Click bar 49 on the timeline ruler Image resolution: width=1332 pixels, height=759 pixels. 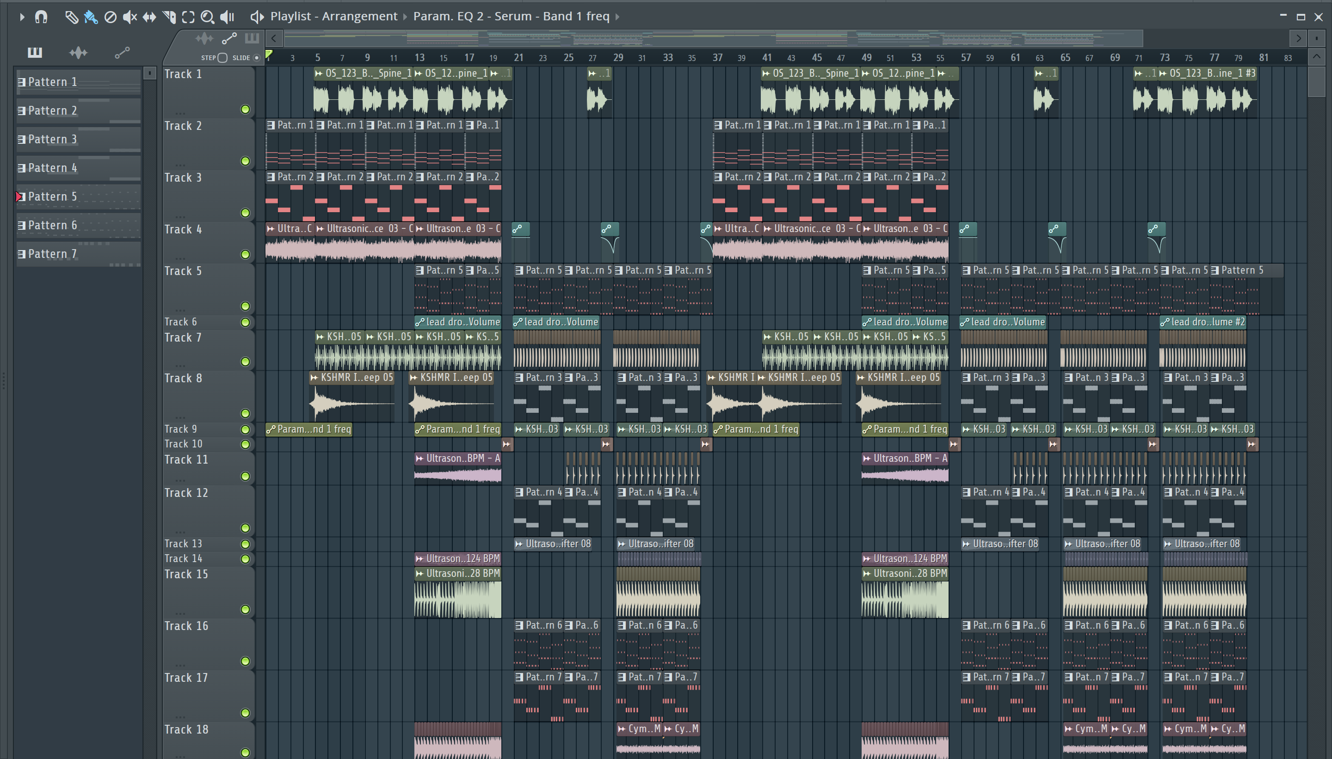click(x=866, y=57)
